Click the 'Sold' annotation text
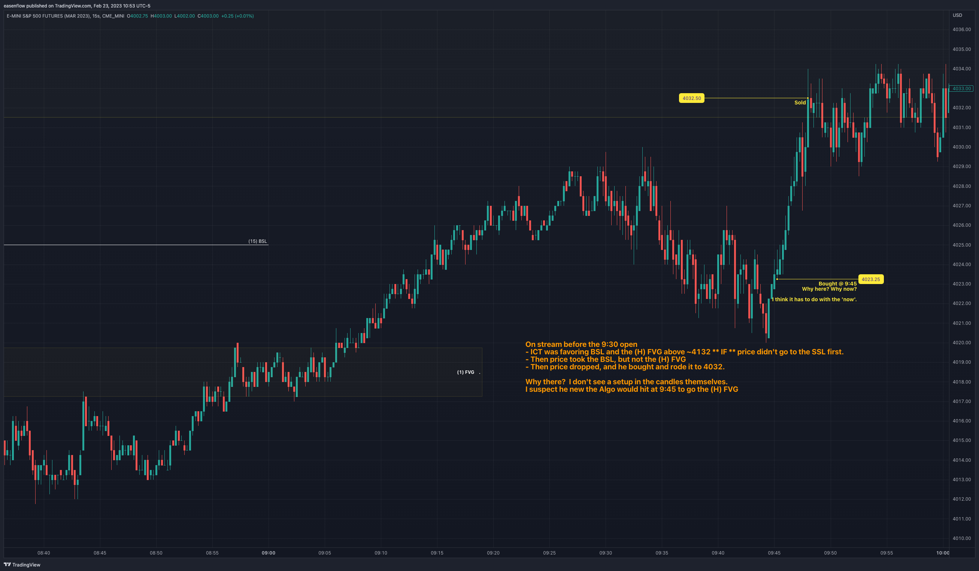979x571 pixels. (x=800, y=103)
